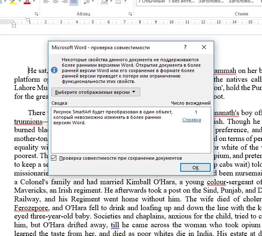Apply yellow text highlight color
The width and height of the screenshot is (262, 236).
pyautogui.click(x=13, y=2)
